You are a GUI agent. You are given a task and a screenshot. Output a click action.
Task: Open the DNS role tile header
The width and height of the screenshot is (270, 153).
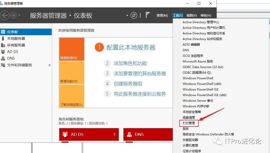[x=148, y=134]
